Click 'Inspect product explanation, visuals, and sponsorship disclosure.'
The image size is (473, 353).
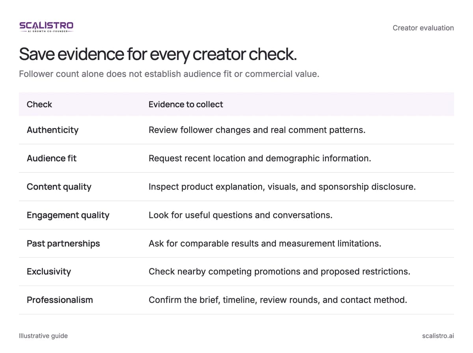tap(282, 187)
